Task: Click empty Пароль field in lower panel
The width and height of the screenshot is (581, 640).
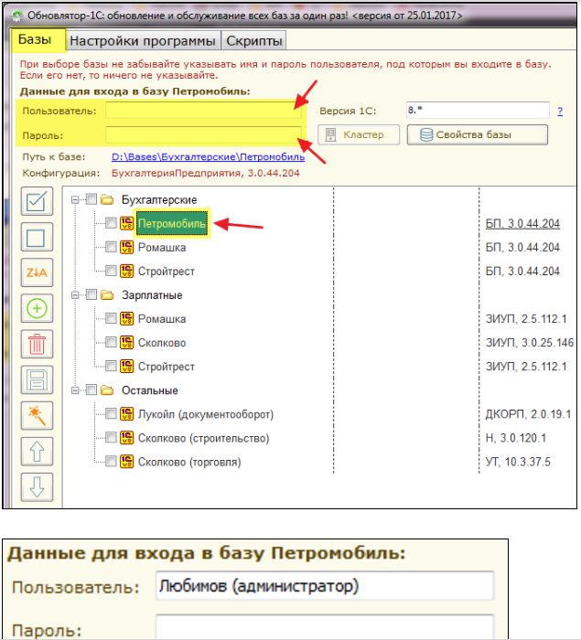Action: 325,626
